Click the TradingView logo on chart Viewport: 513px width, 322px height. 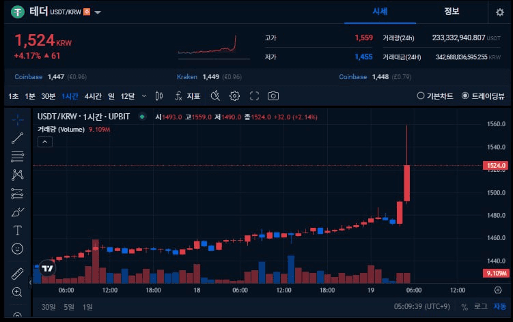47,268
